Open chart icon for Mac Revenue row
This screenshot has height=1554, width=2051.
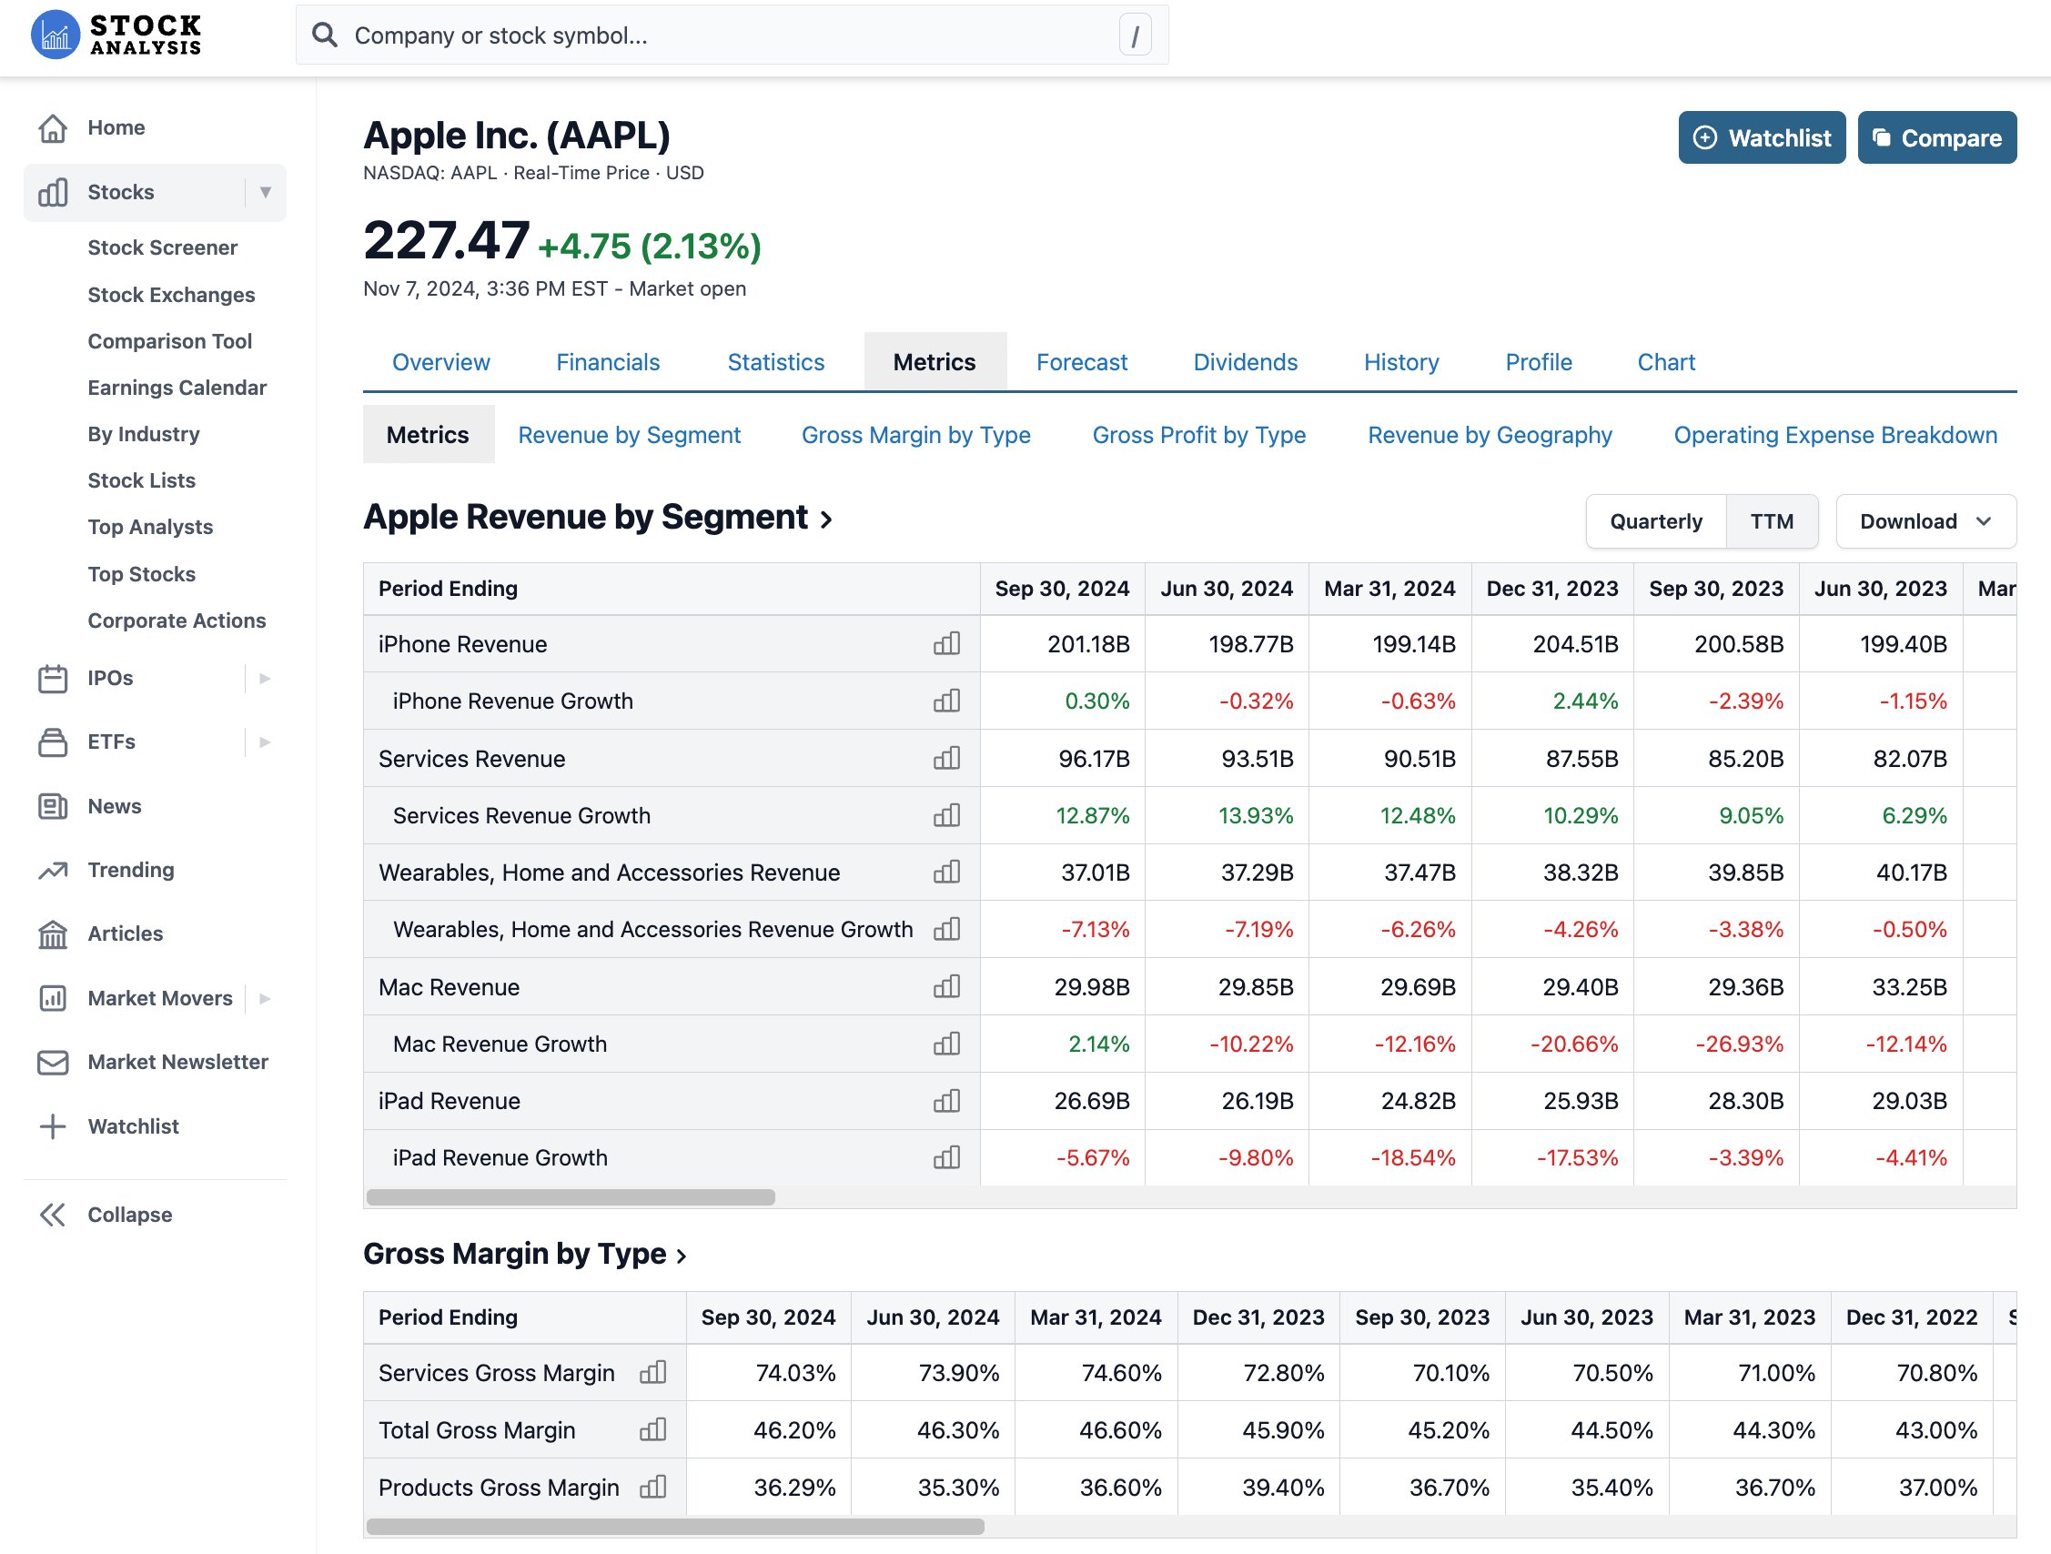pyautogui.click(x=946, y=986)
